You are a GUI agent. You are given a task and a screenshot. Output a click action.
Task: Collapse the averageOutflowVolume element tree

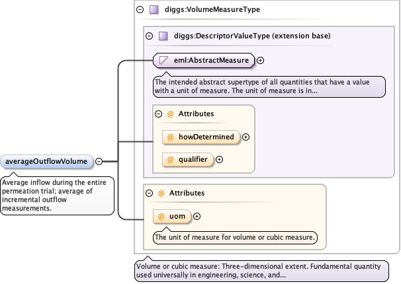[x=99, y=160]
